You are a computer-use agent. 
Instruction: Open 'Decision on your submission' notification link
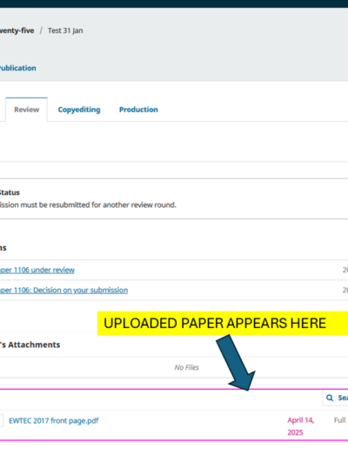[64, 291]
